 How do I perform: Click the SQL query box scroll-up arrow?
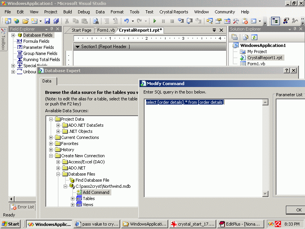pos(265,102)
